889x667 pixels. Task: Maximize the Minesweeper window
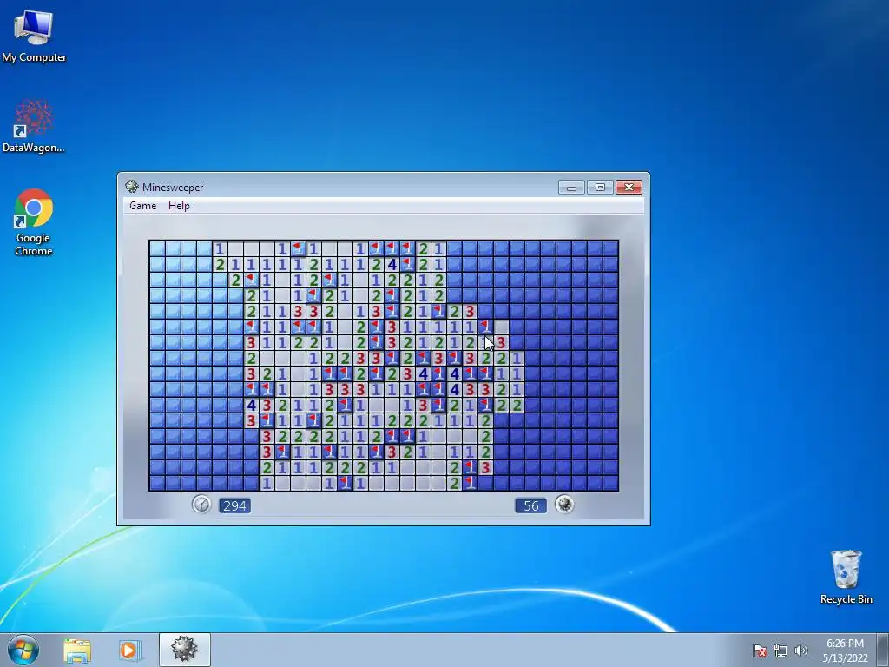pyautogui.click(x=600, y=188)
